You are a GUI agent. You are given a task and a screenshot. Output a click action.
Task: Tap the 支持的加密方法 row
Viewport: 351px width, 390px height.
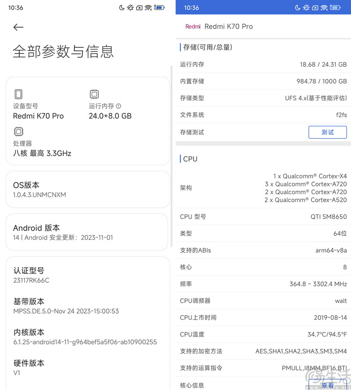coord(263,351)
